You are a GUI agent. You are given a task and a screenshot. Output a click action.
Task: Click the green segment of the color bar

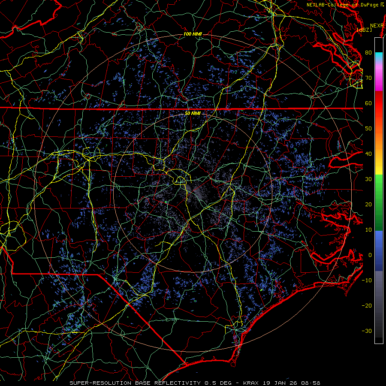[x=379, y=202]
